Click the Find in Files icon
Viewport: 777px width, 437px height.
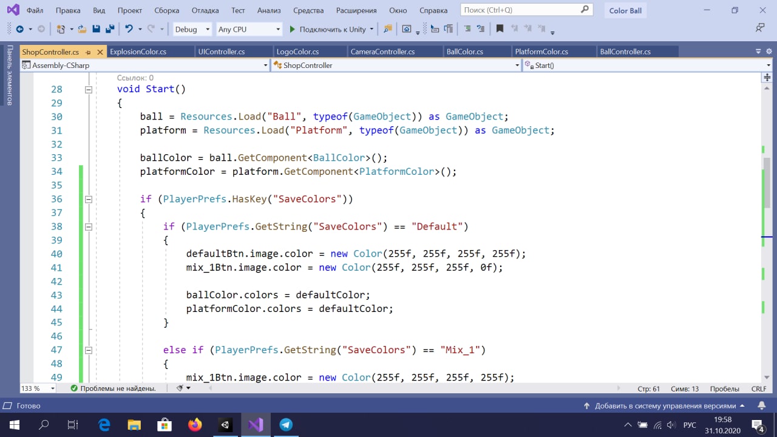coord(388,29)
